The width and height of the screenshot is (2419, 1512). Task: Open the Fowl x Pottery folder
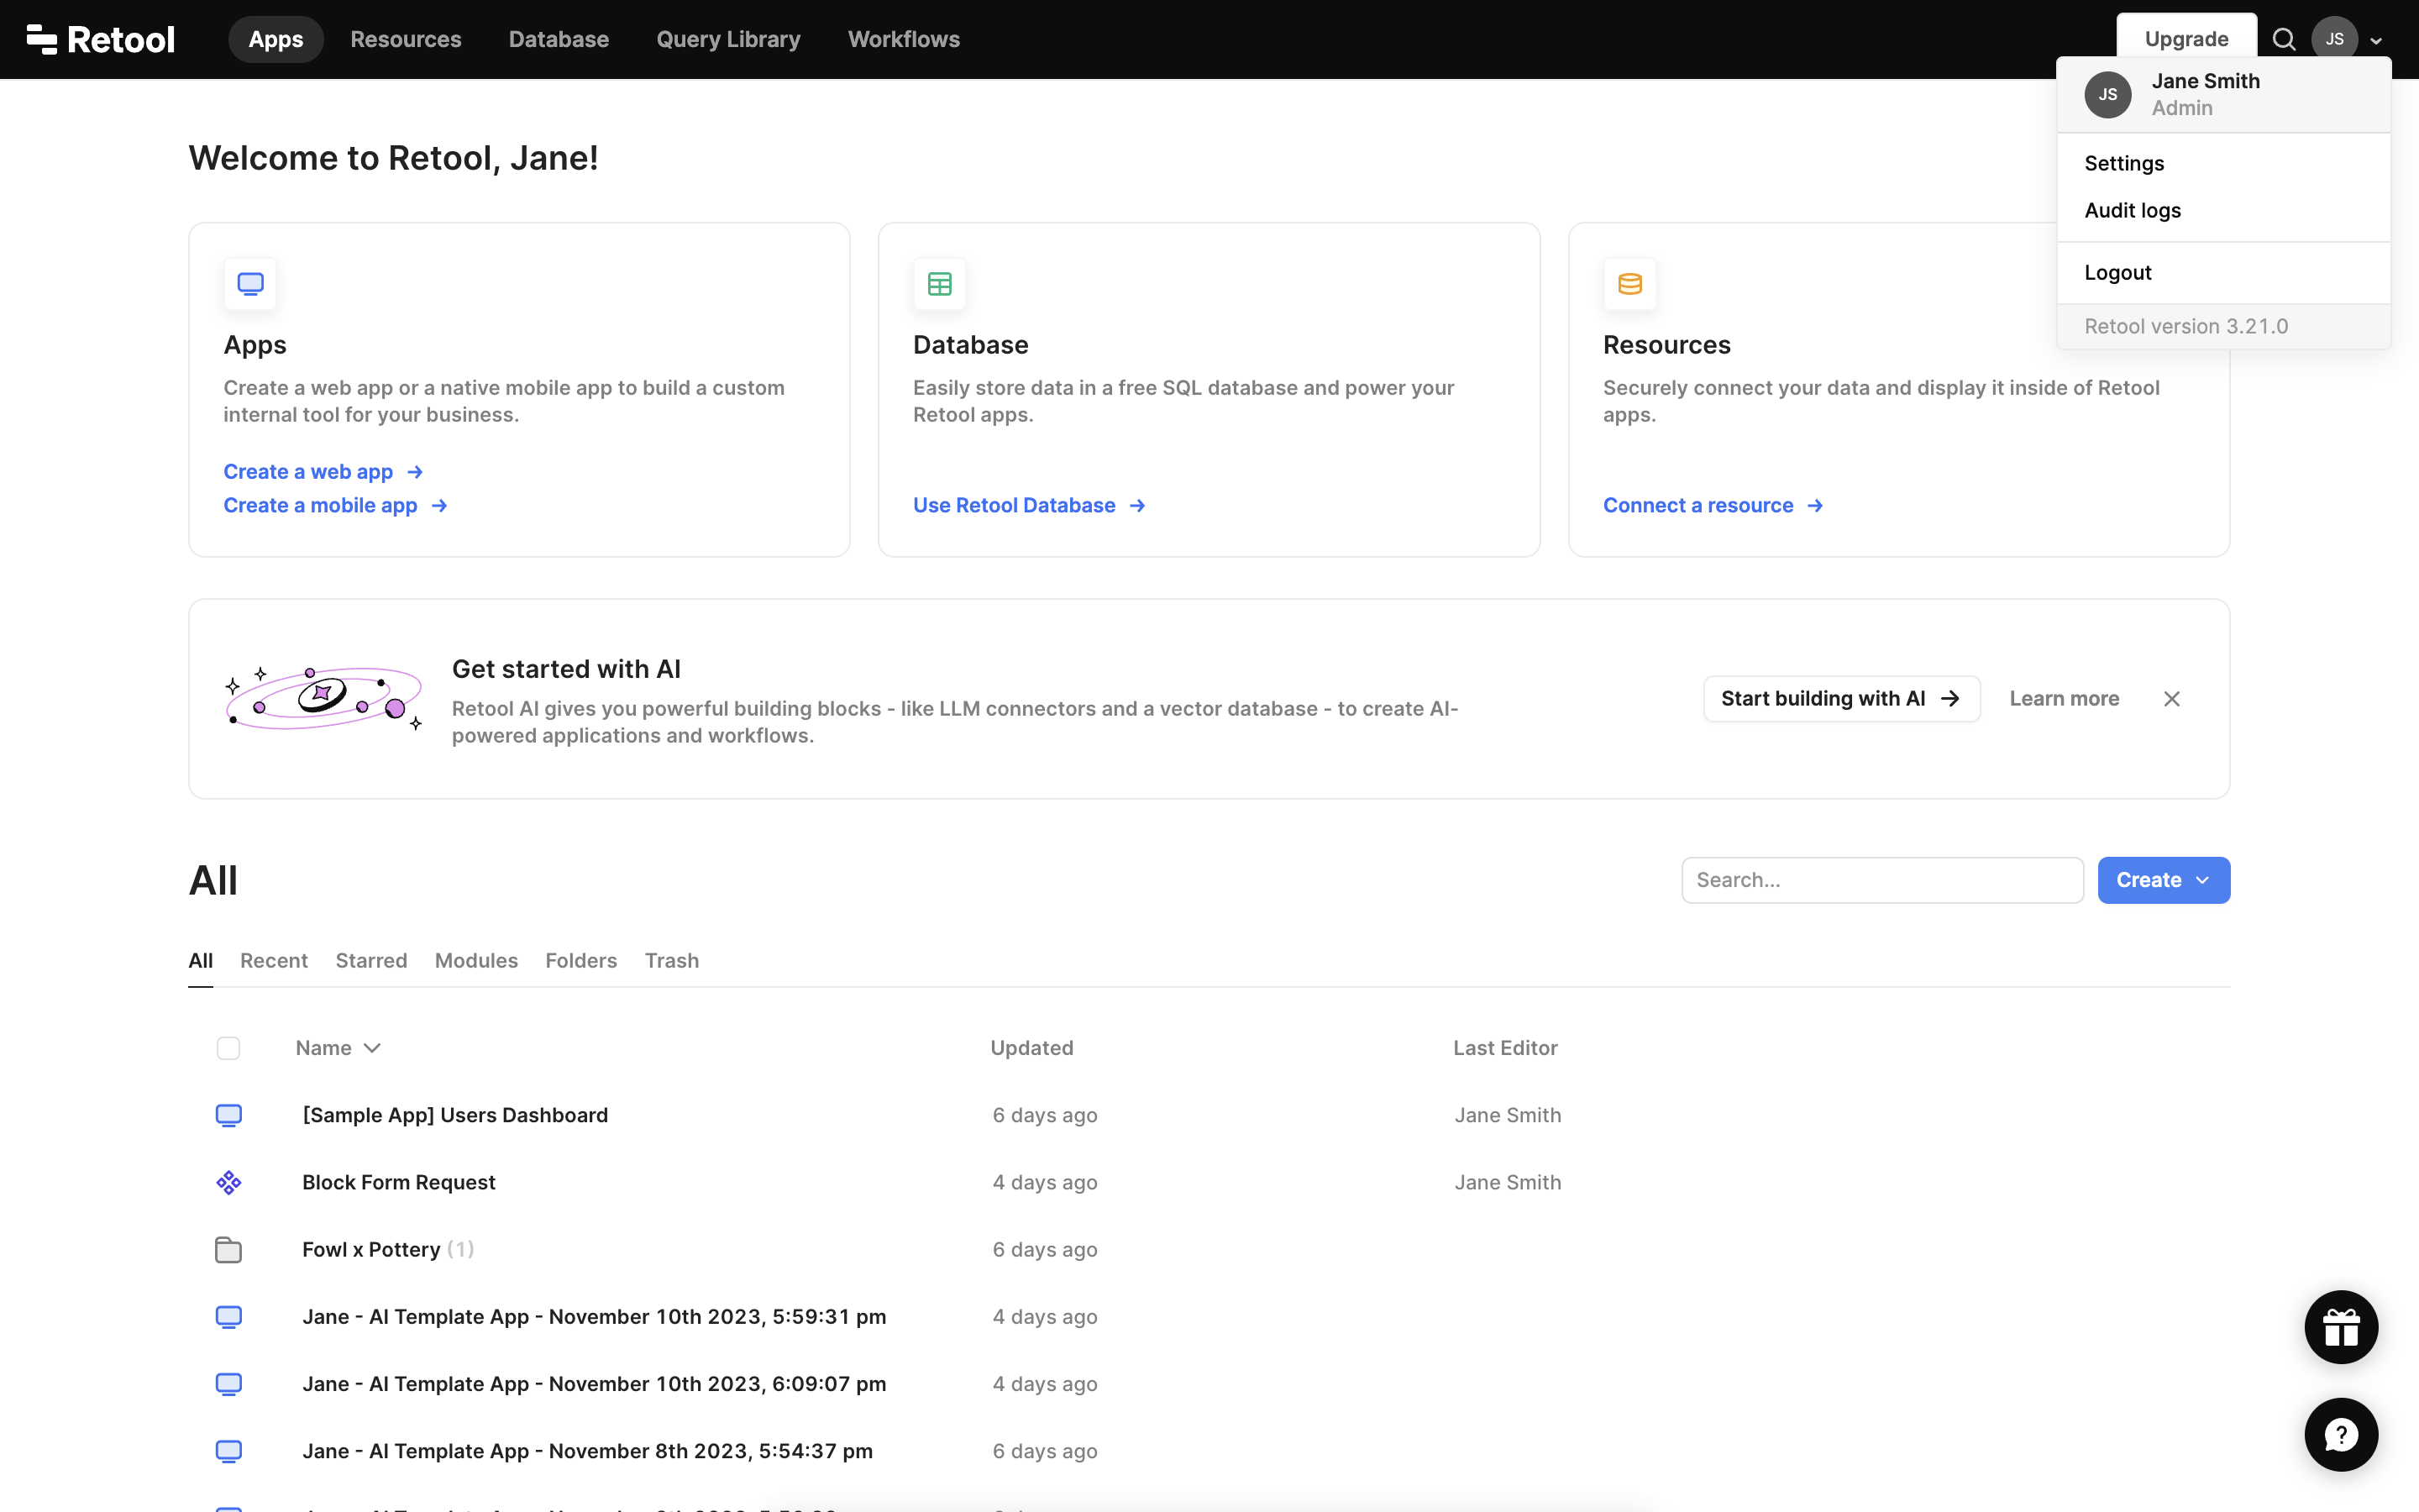[371, 1249]
